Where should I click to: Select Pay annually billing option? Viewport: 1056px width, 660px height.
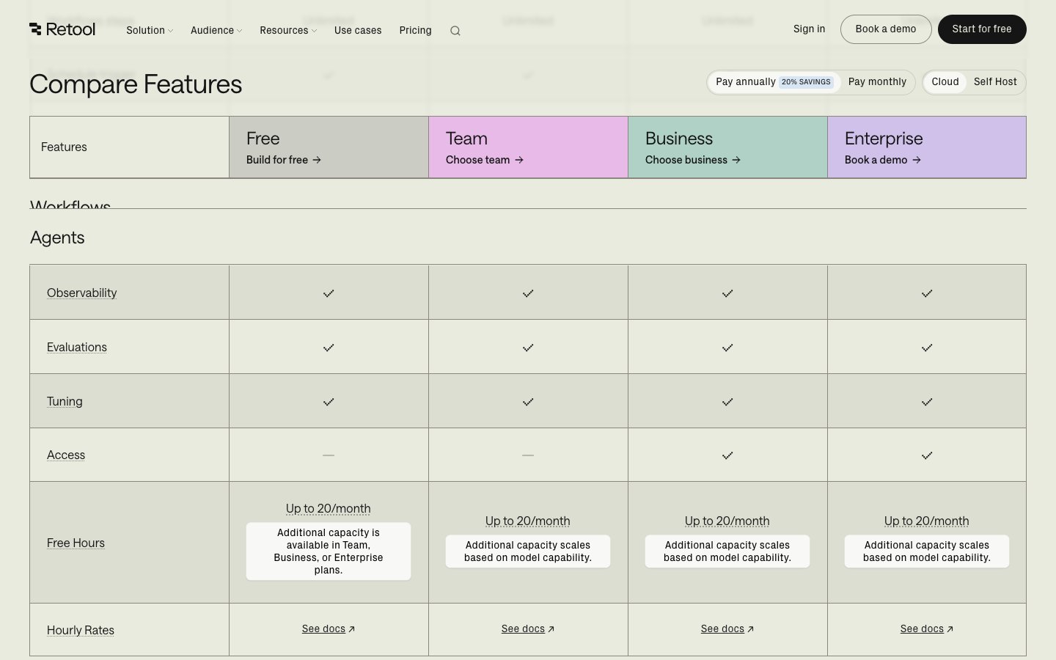746,82
